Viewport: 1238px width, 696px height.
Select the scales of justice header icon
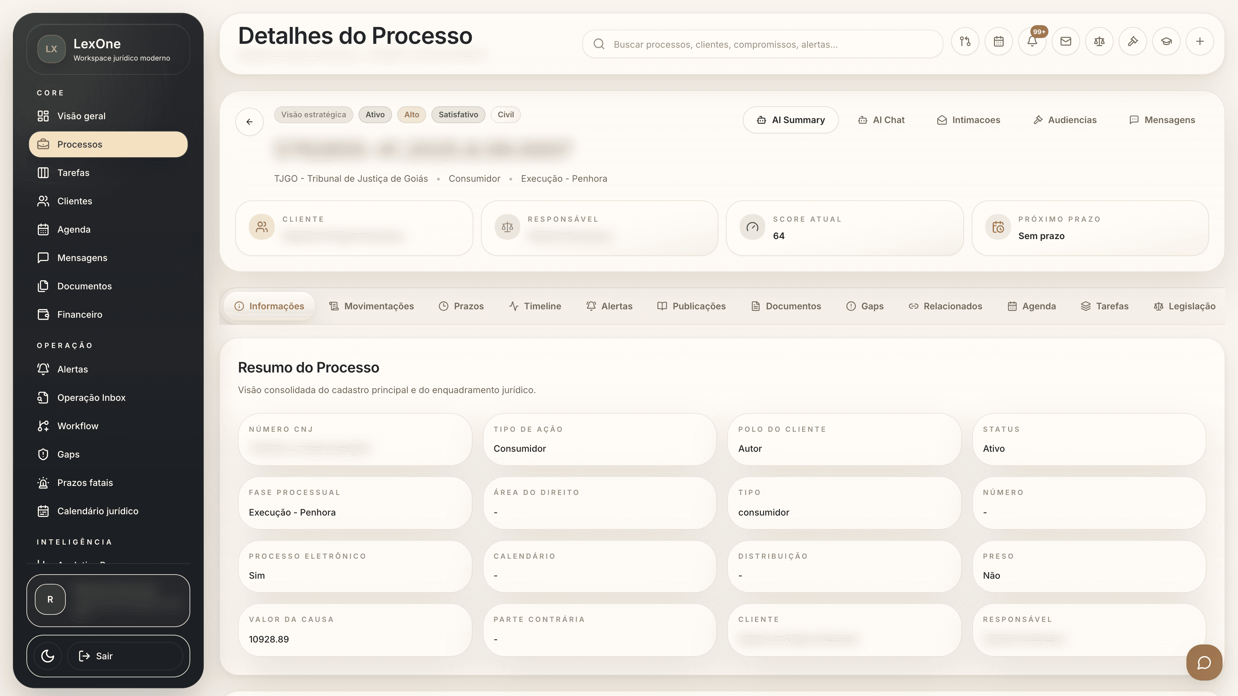click(1099, 41)
